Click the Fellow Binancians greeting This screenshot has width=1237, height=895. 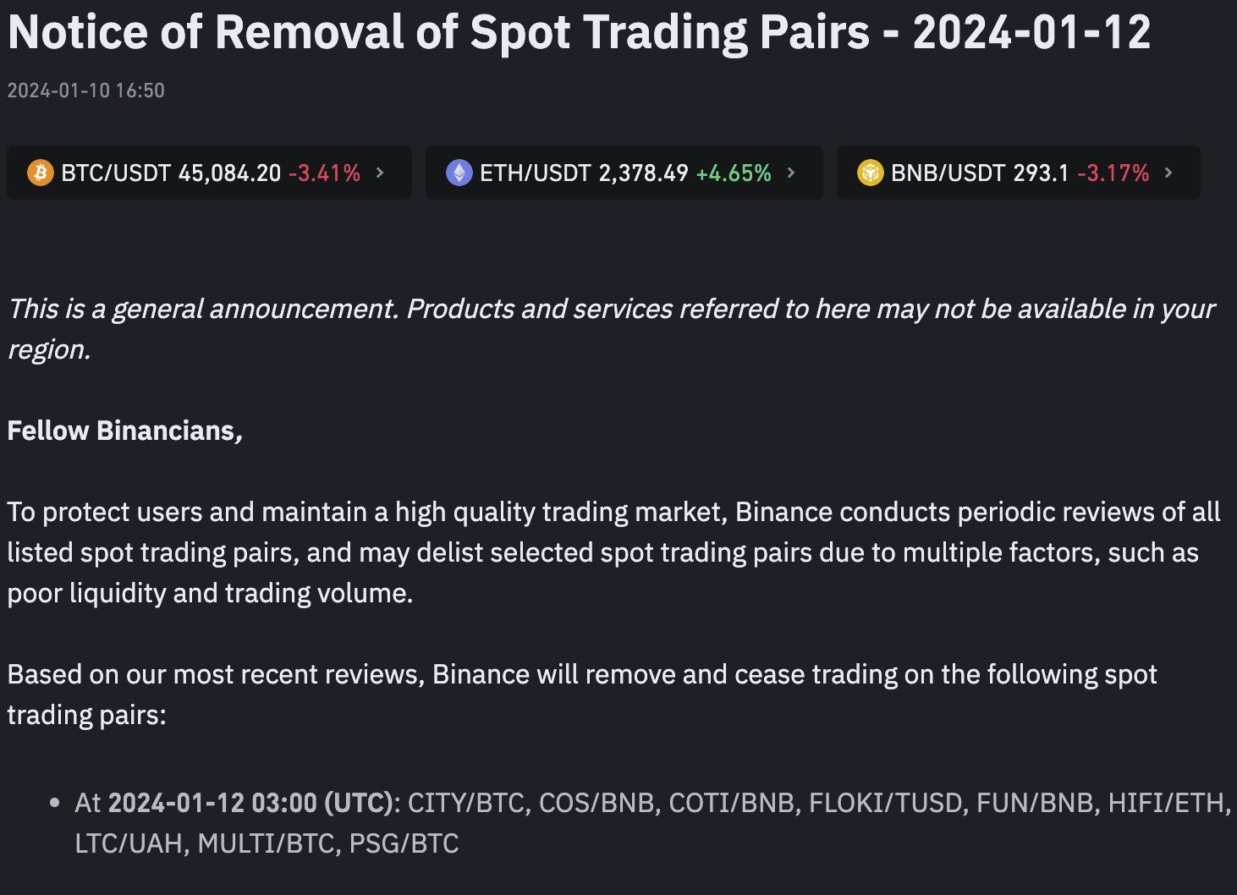125,431
